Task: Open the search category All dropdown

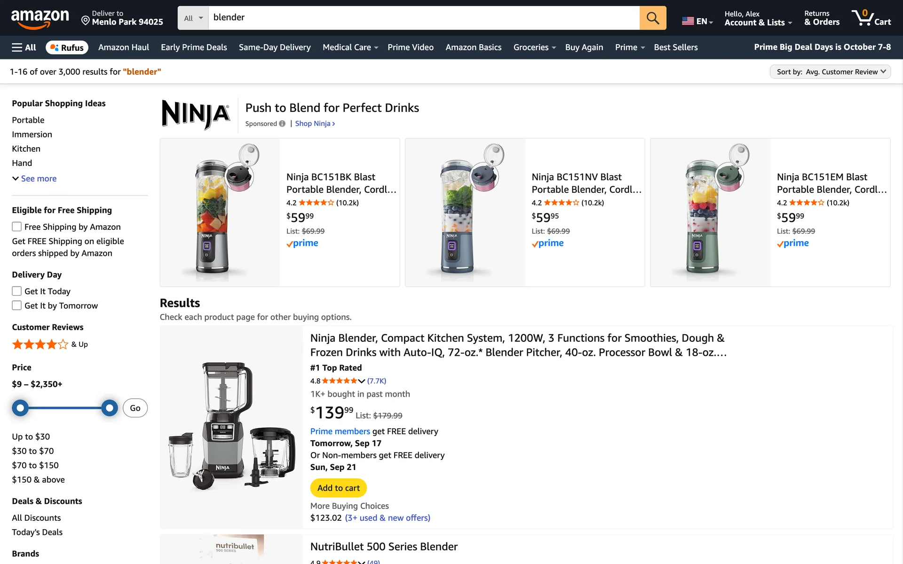Action: (193, 18)
